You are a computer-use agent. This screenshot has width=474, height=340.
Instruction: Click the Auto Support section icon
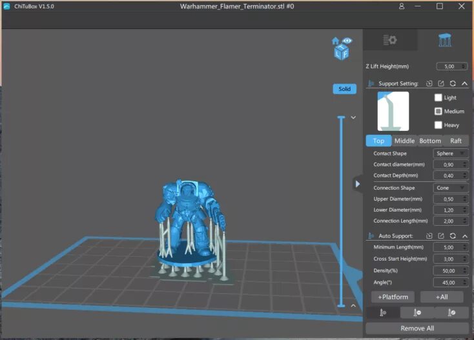click(371, 236)
